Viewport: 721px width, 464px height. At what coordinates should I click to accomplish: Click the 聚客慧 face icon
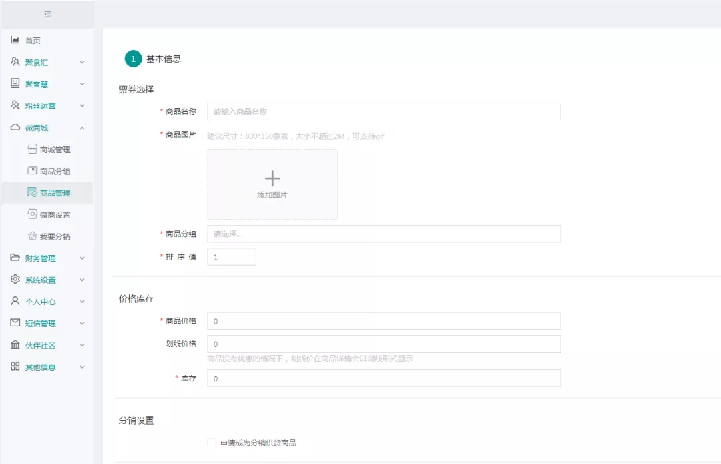(15, 83)
